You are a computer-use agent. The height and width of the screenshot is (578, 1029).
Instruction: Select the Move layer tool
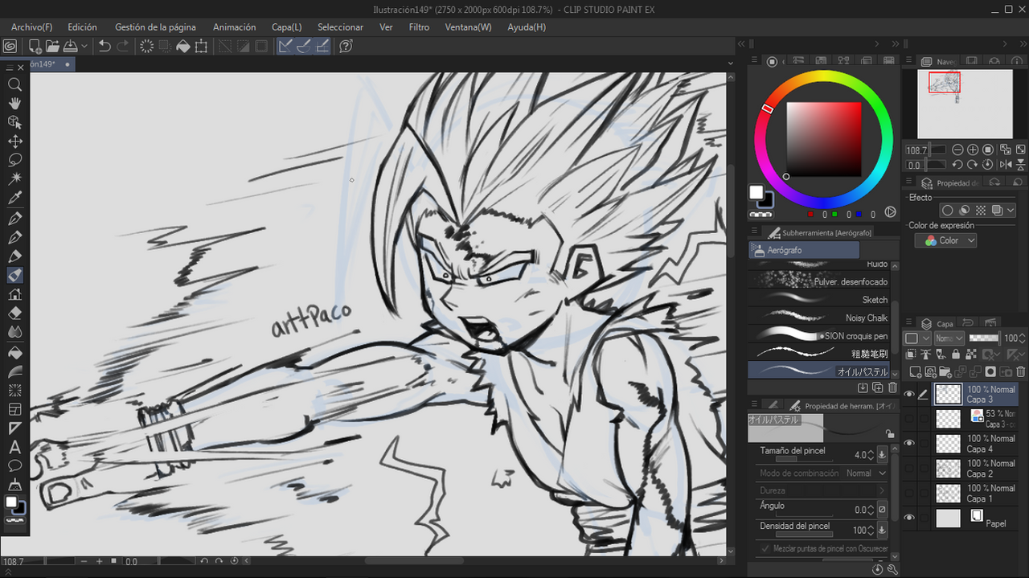pos(14,141)
